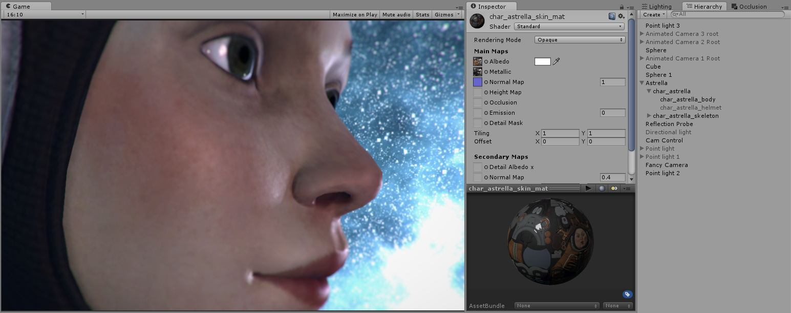Click the hierarchy search filter magnifier icon
Image resolution: width=791 pixels, height=313 pixels.
[676, 14]
